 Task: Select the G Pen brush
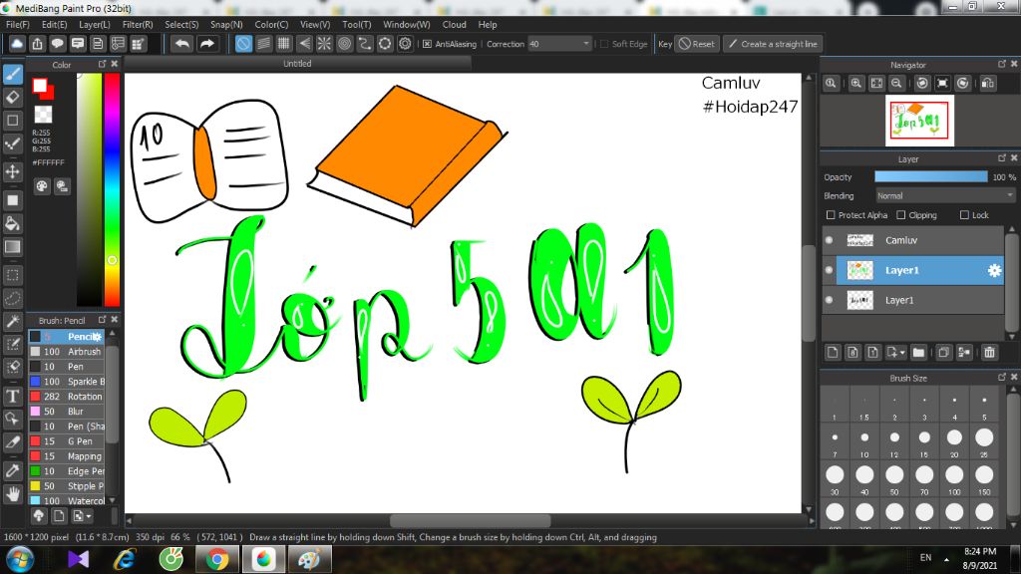coord(67,441)
